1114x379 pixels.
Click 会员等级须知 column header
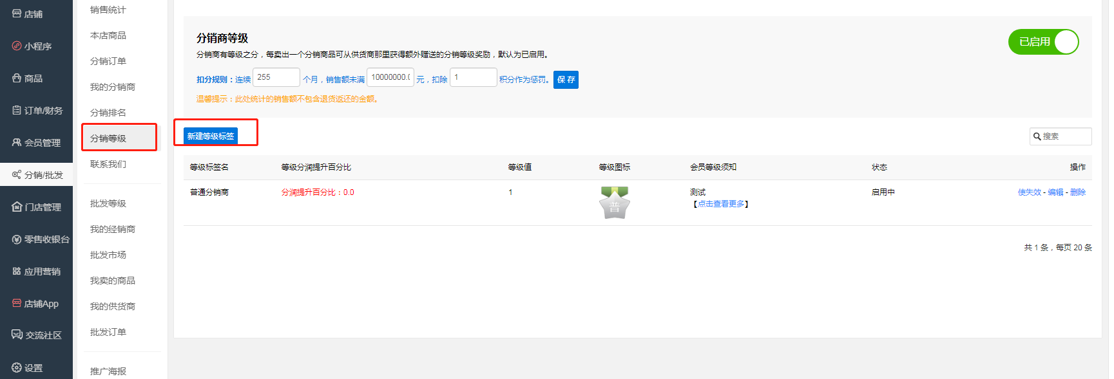(x=713, y=167)
